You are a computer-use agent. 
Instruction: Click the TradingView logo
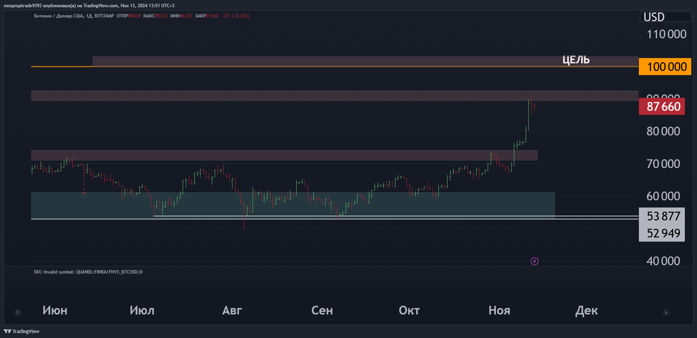(23, 332)
